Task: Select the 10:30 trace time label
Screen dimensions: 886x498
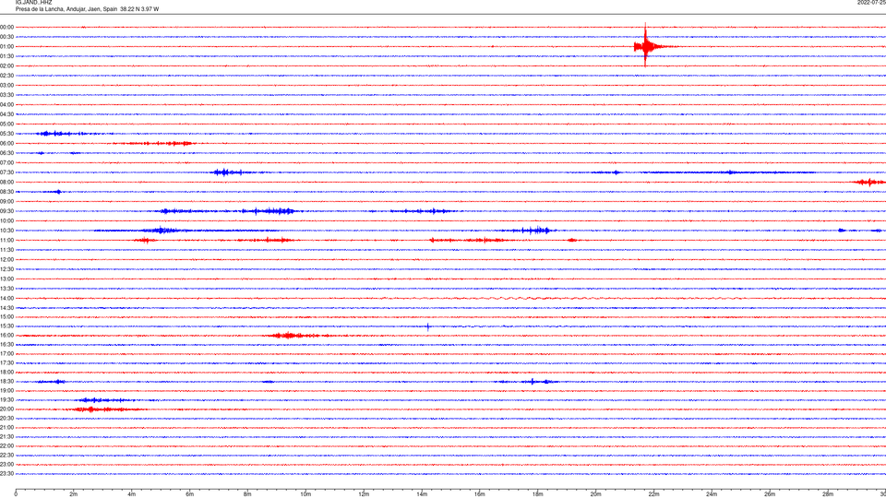Action: pos(6,231)
